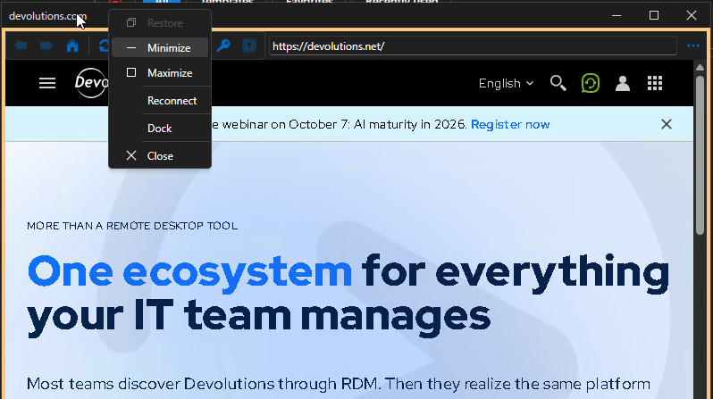Dismiss the webinar banner with X
This screenshot has height=399, width=713.
pos(667,124)
